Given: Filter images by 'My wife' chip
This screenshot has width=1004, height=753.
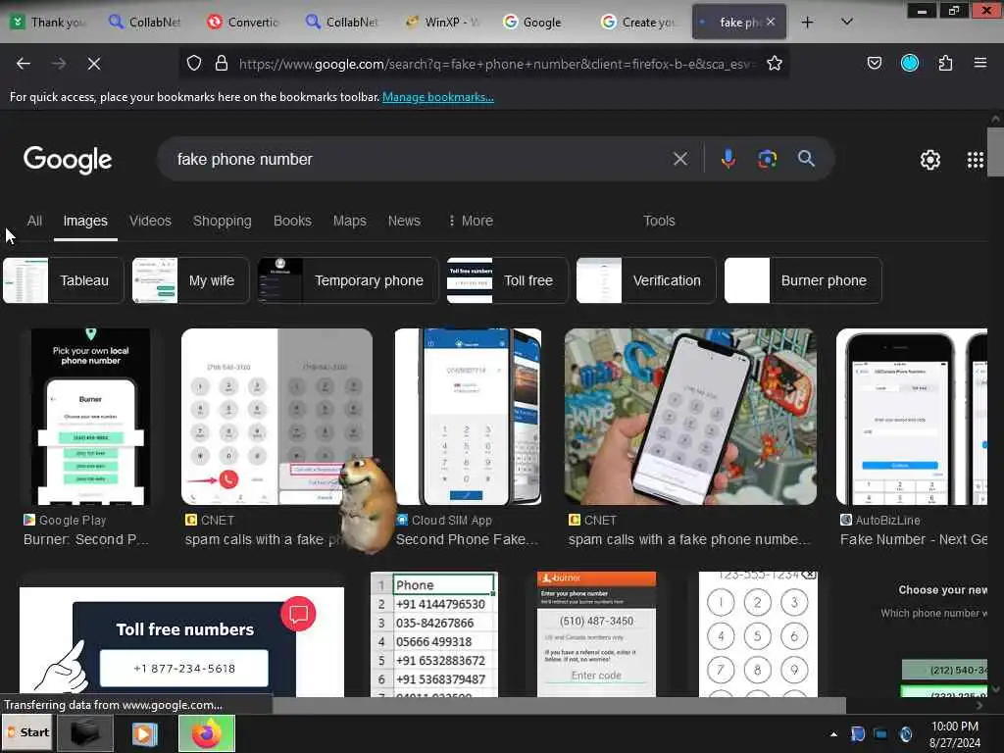Looking at the screenshot, I should click(x=190, y=280).
